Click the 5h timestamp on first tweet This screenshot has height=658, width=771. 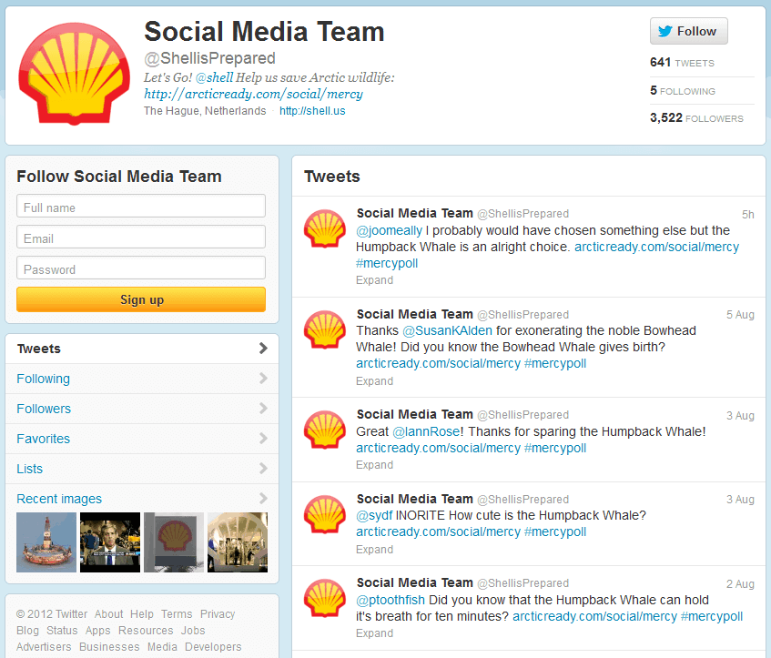(x=748, y=215)
